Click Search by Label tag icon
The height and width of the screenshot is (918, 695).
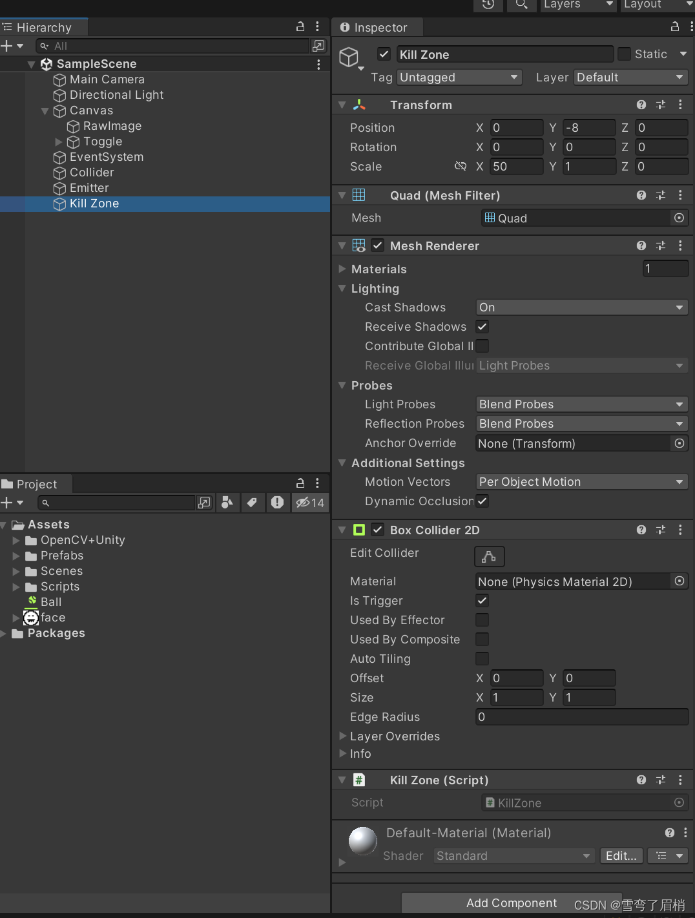click(x=252, y=503)
